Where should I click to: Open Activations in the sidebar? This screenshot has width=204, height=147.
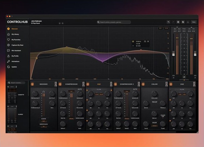(13, 61)
